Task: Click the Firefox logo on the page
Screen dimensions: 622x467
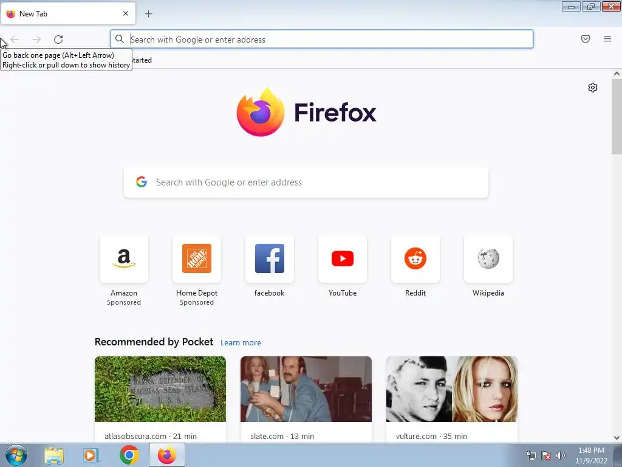Action: tap(260, 112)
